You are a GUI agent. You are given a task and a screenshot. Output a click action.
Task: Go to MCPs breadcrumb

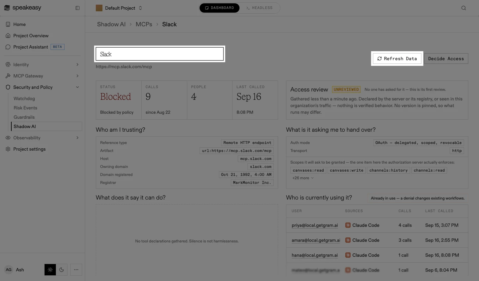(144, 24)
